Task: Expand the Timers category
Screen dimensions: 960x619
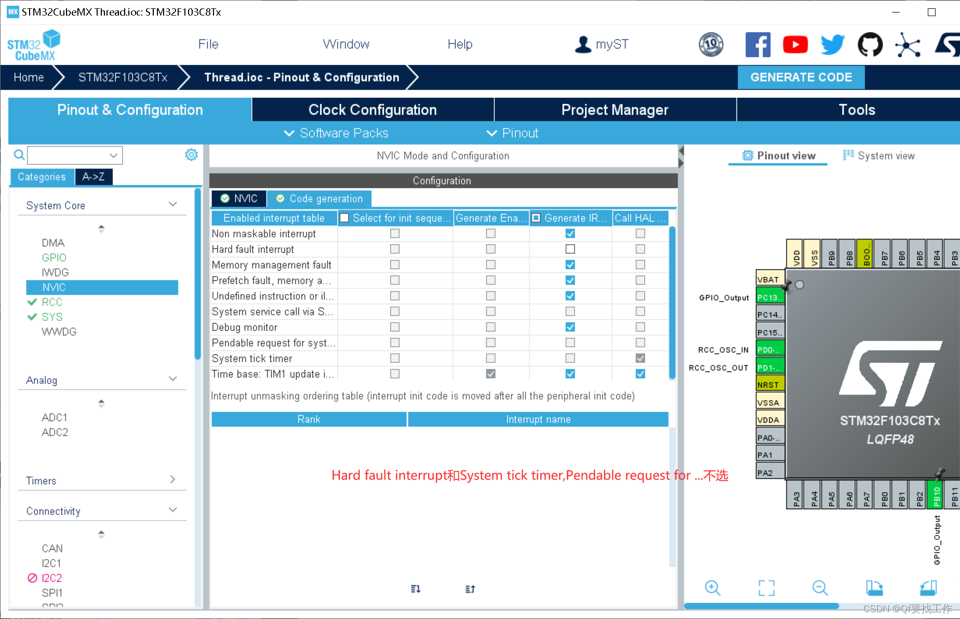Action: click(x=173, y=480)
